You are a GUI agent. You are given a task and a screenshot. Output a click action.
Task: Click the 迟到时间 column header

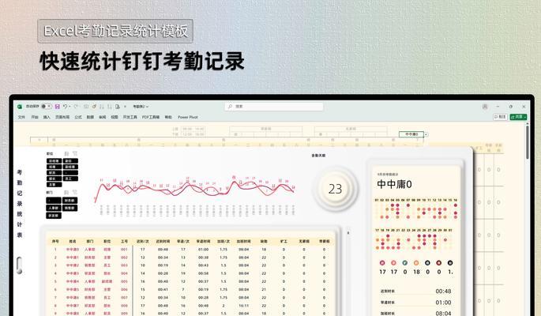pyautogui.click(x=163, y=242)
